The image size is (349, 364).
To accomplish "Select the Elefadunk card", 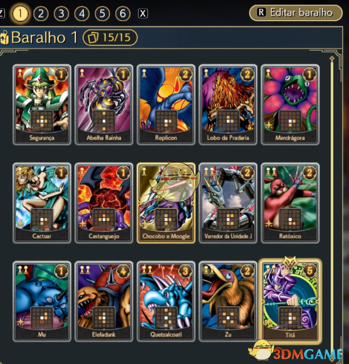I will pos(104,301).
